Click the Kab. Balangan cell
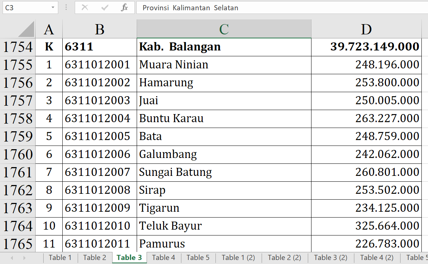The width and height of the screenshot is (428, 264). coord(224,47)
